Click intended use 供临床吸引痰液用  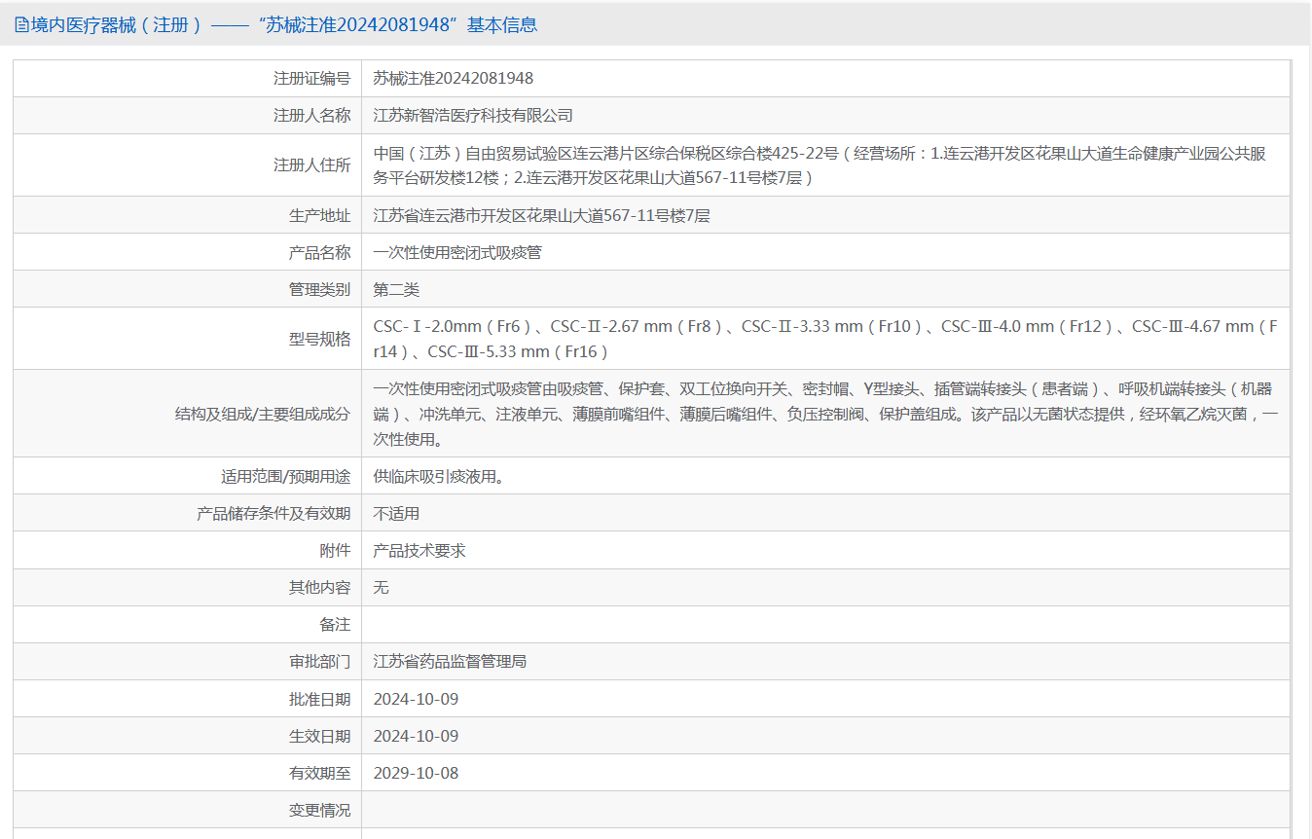click(x=439, y=477)
